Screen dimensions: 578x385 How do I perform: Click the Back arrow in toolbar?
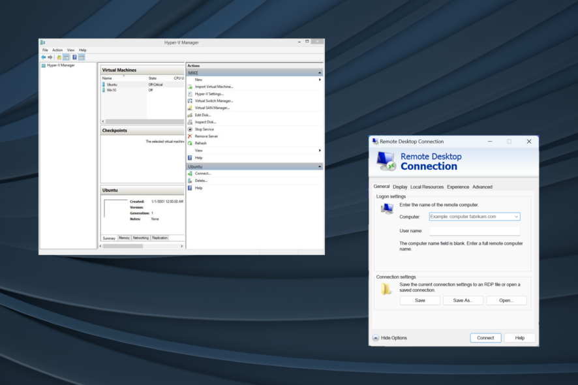[x=44, y=57]
